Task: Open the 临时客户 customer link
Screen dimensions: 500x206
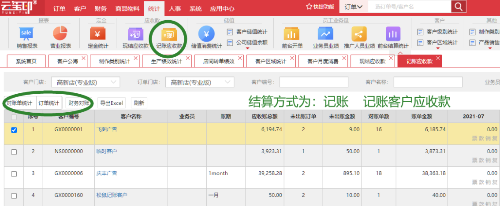Action: click(x=107, y=151)
